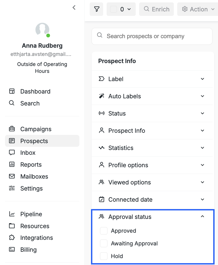Open the Action dropdown button
218x265 pixels.
pos(198,9)
